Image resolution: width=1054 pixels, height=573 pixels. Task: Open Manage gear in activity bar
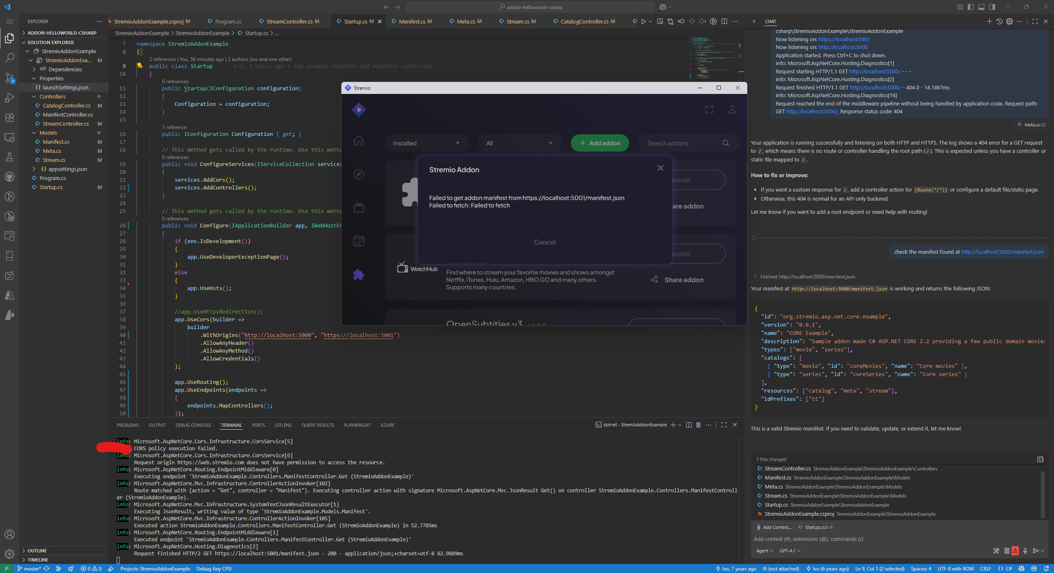pos(9,554)
